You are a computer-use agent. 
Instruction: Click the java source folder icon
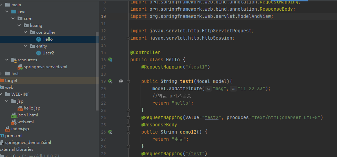[14, 12]
